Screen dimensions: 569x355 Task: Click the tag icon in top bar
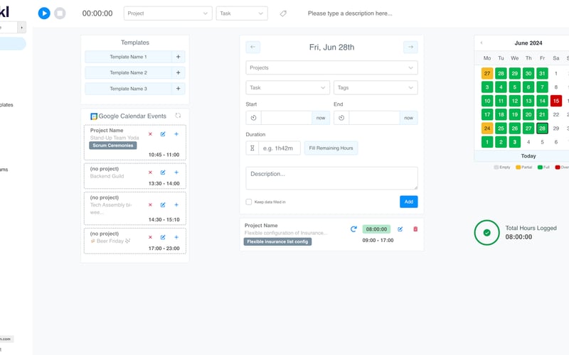click(283, 13)
